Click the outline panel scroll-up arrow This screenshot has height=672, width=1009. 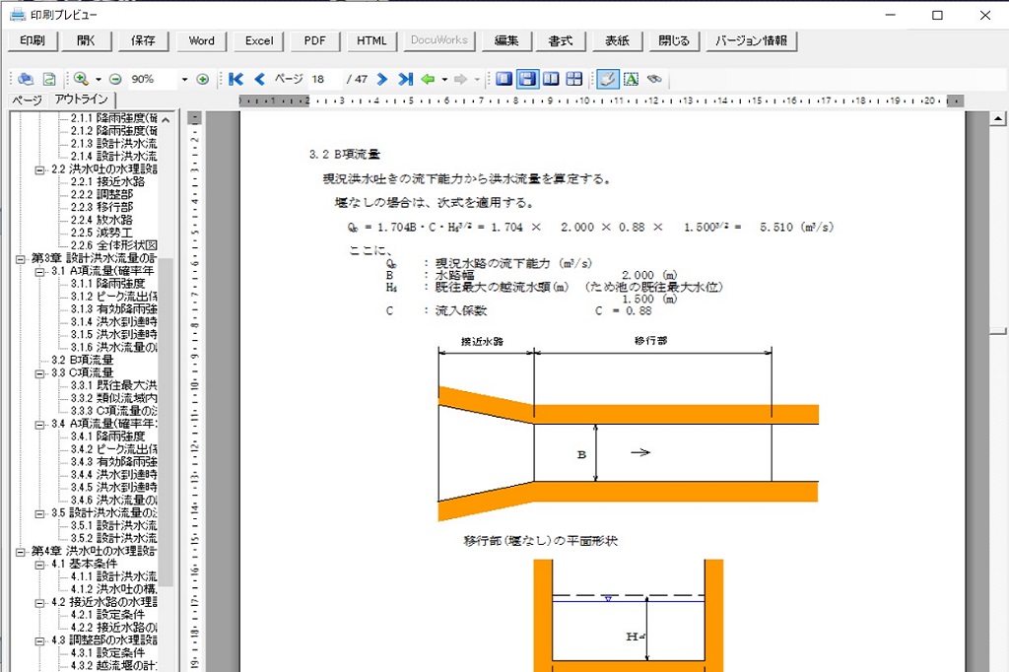pos(166,120)
